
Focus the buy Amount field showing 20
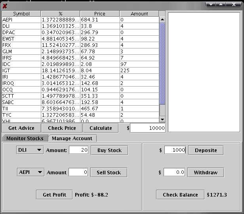[78, 150]
